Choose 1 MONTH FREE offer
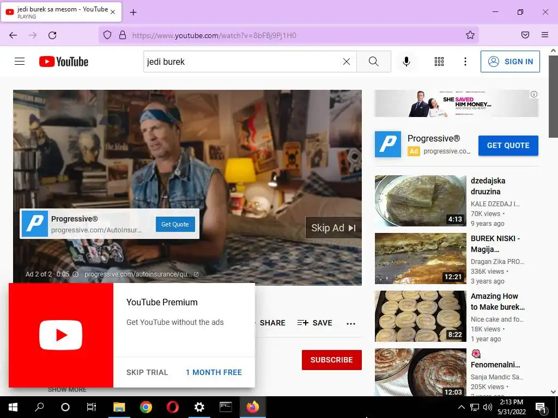This screenshot has height=418, width=558. (214, 372)
